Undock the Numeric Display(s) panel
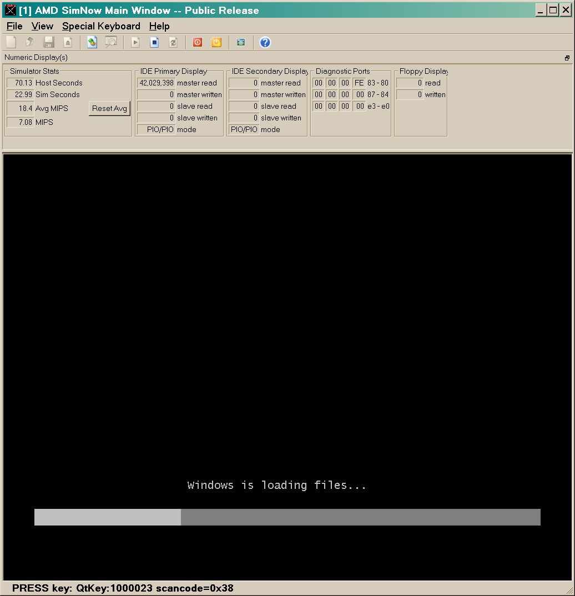Image resolution: width=575 pixels, height=596 pixels. tap(567, 58)
